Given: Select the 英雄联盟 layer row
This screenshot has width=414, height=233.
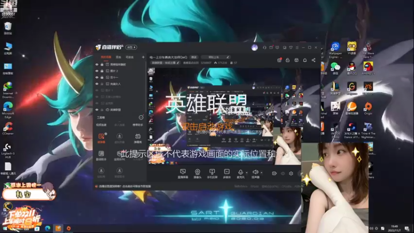Looking at the screenshot, I should [120, 110].
